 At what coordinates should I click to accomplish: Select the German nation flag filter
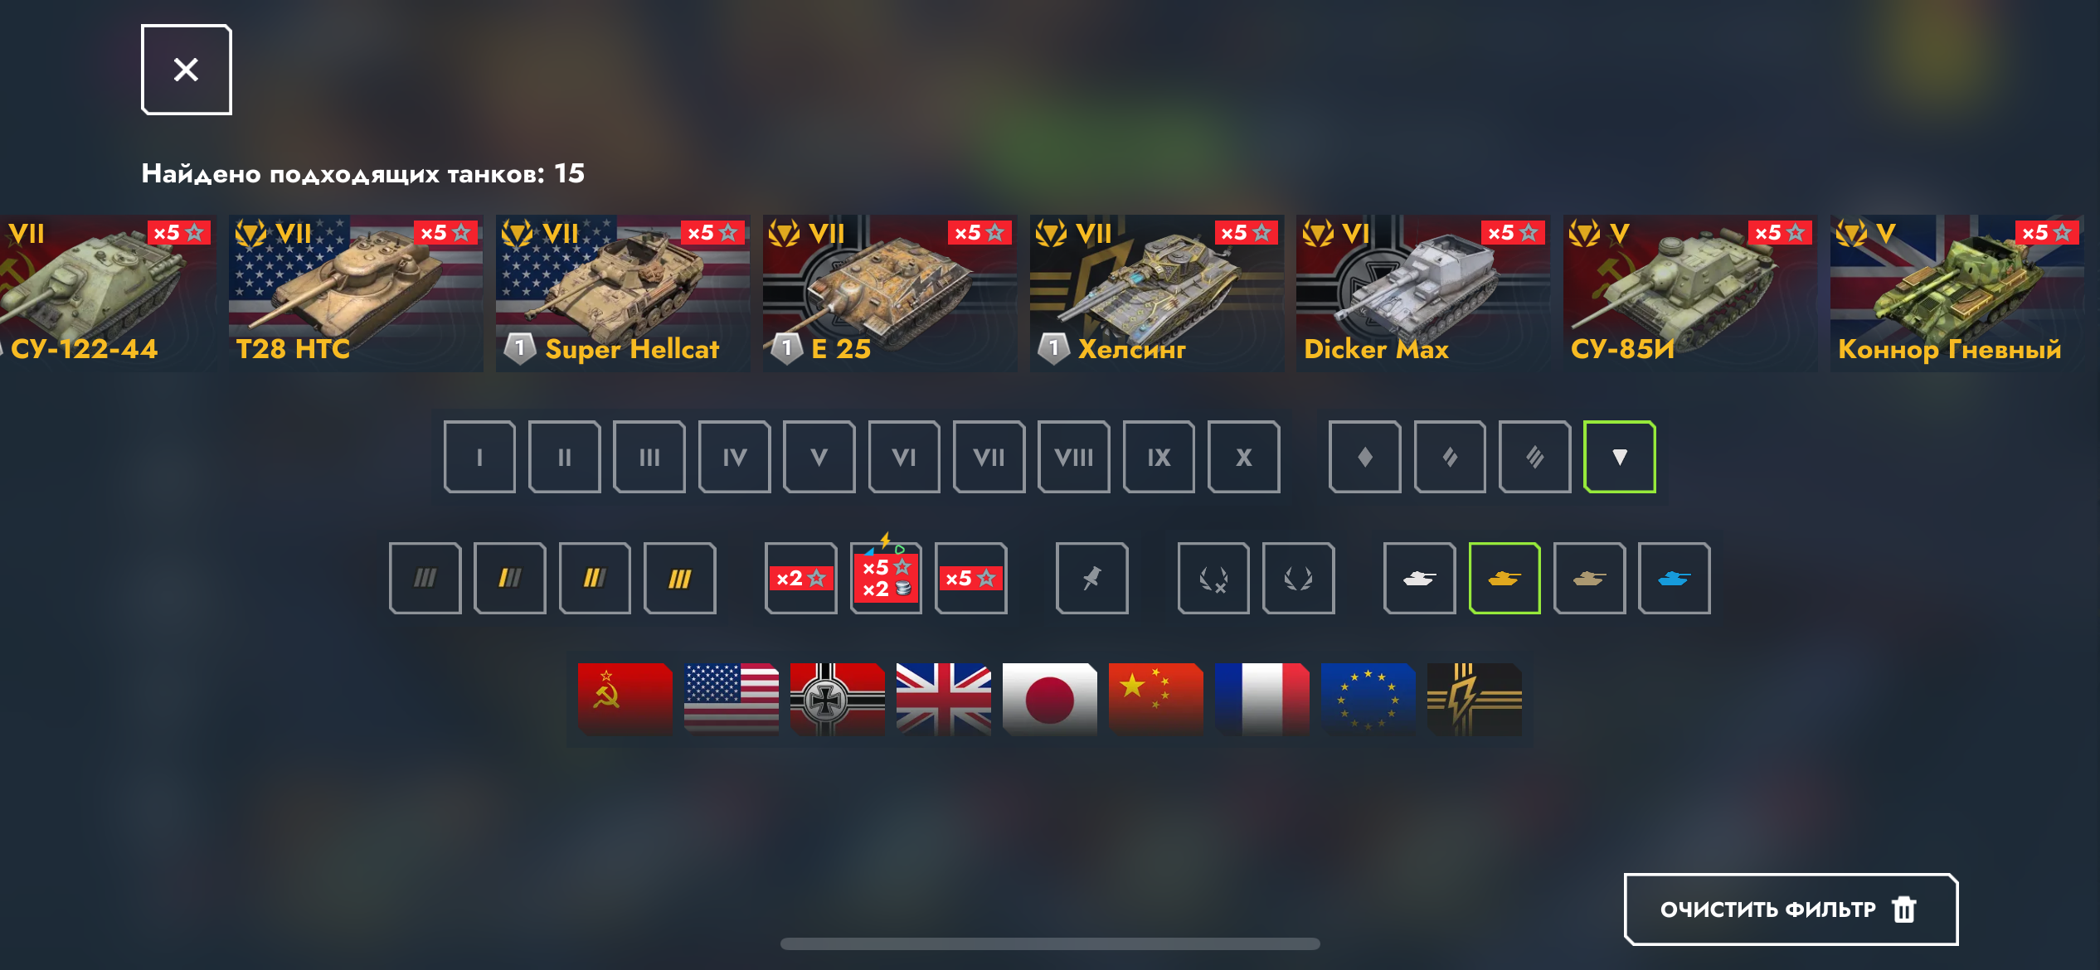[837, 699]
